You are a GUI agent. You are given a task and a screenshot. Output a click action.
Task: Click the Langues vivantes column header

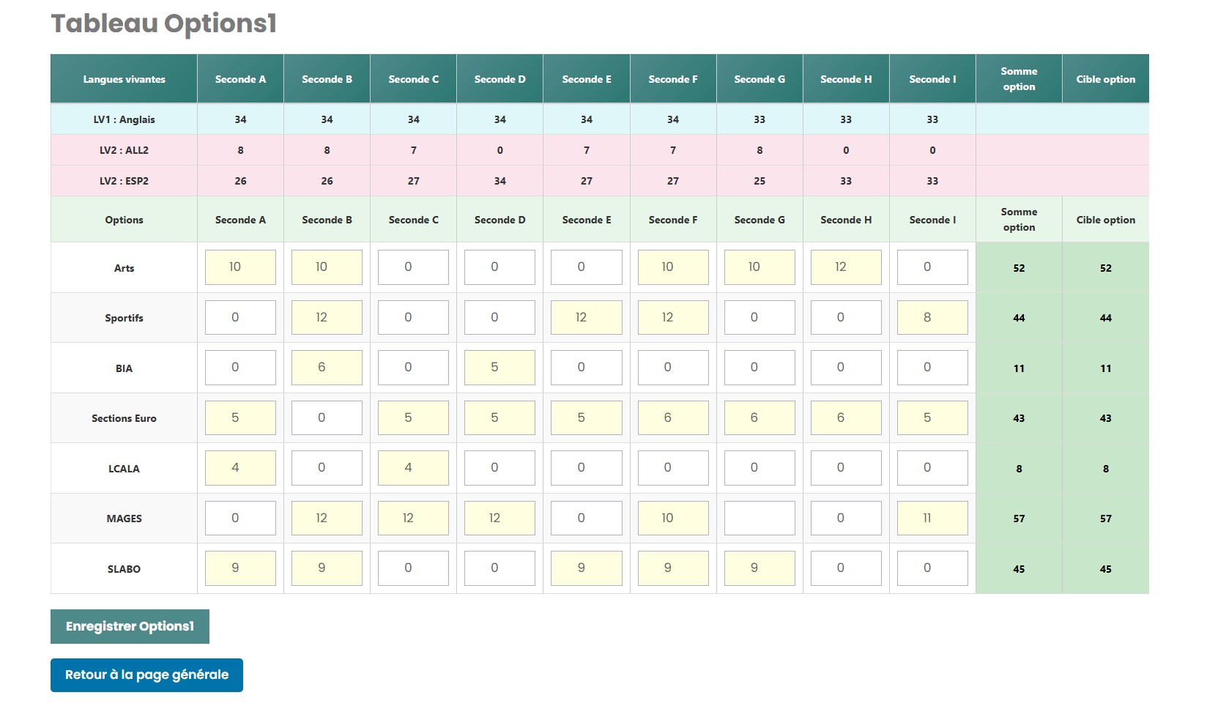pos(124,79)
